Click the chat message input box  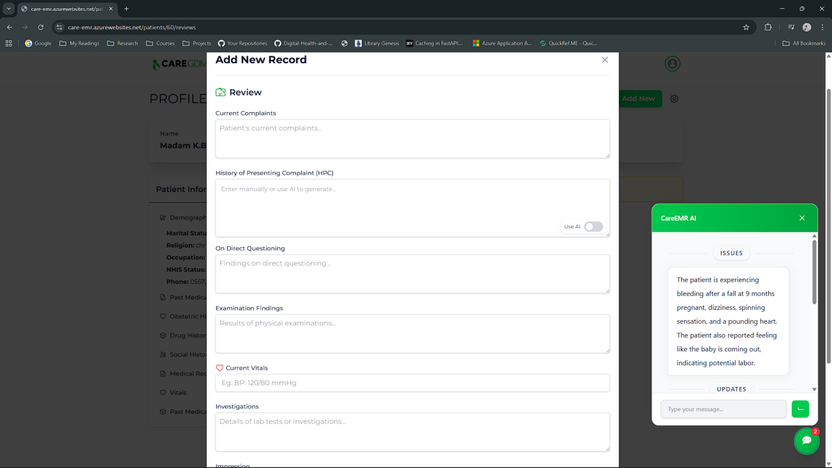pos(724,409)
